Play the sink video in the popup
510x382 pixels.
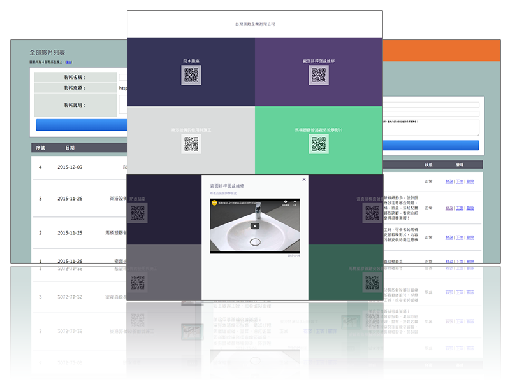(x=255, y=226)
